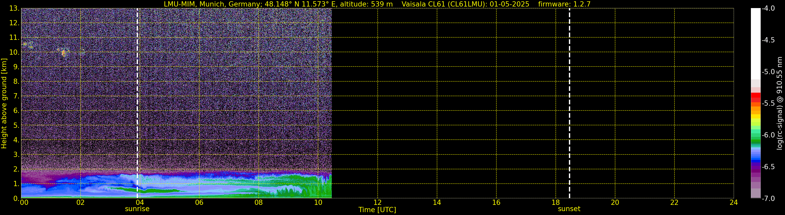This screenshot has height=215, width=785.
Task: Click the height axis tick '4.'
Action: click(16, 140)
